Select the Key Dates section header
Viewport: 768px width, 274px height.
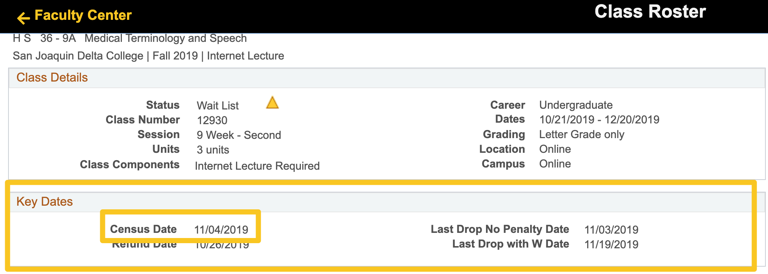coord(45,202)
